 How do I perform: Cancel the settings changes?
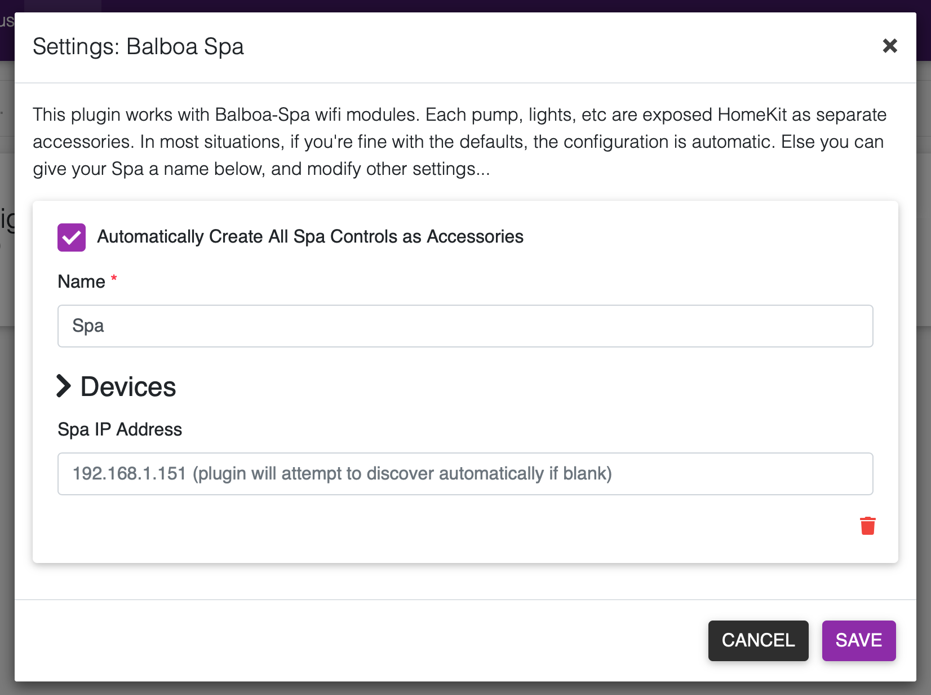[x=759, y=641]
